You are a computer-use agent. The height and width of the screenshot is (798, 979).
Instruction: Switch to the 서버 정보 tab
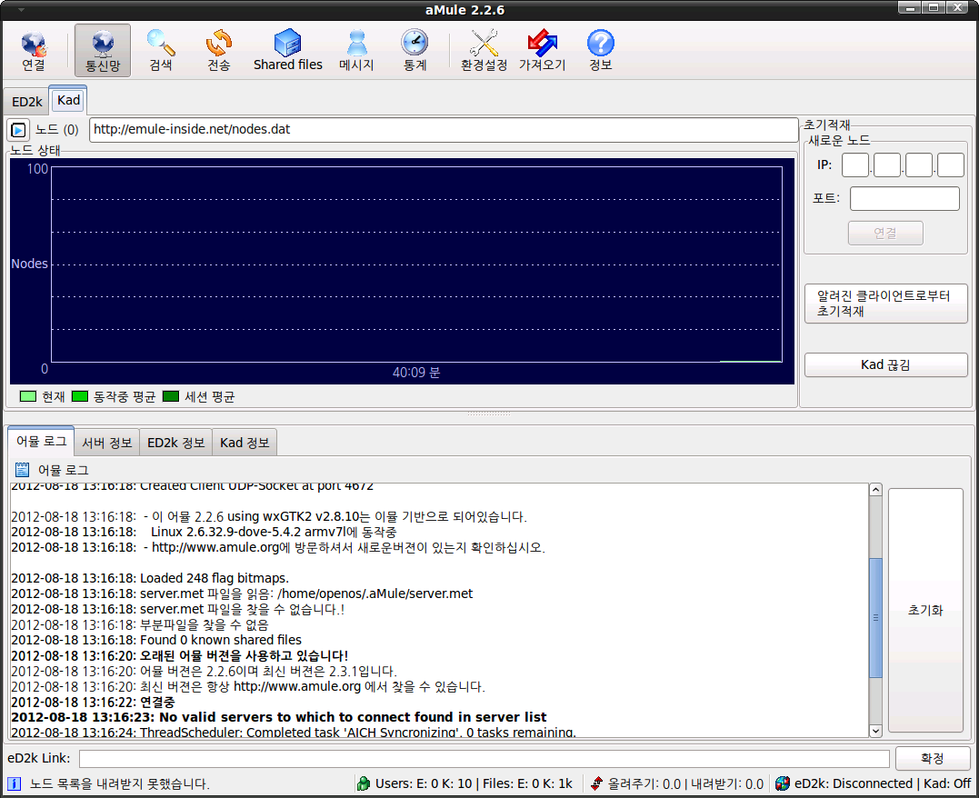106,443
